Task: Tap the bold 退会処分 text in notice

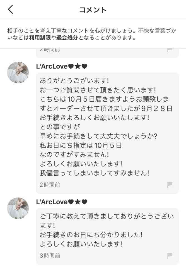Action: (67, 38)
